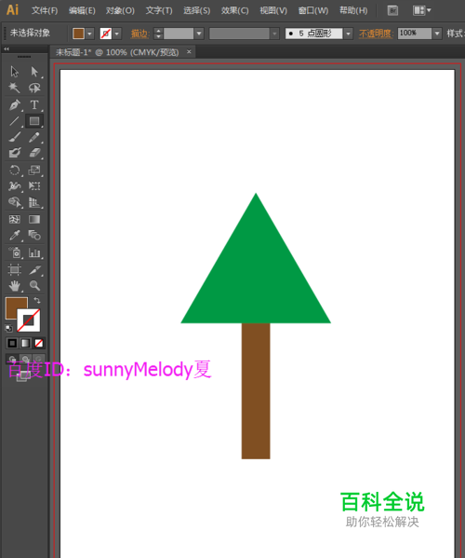Open the 编辑(E) menu
Screen dimensions: 465x558
point(82,10)
